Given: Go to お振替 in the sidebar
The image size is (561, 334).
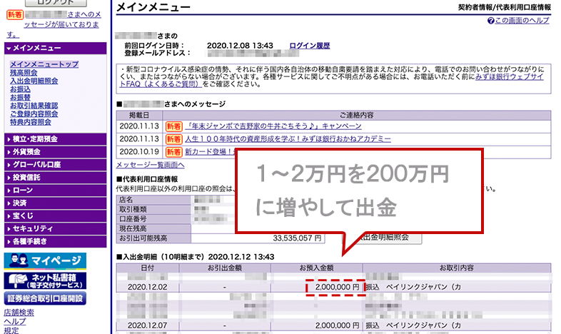Looking at the screenshot, I should 21,97.
